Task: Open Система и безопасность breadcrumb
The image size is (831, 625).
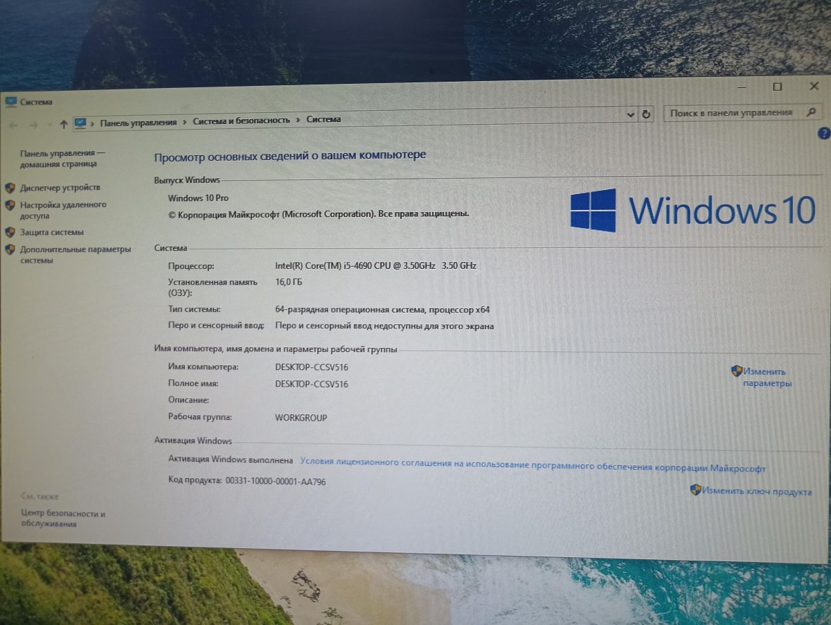Action: tap(241, 121)
